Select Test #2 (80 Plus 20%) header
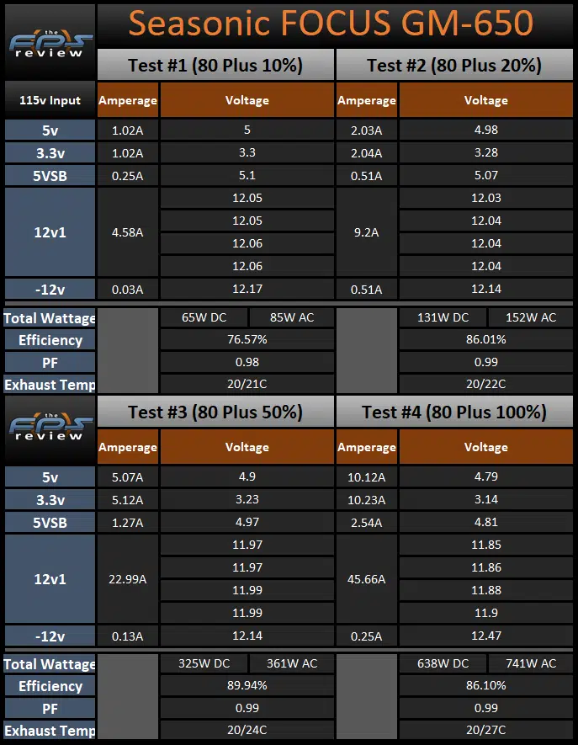 (454, 65)
